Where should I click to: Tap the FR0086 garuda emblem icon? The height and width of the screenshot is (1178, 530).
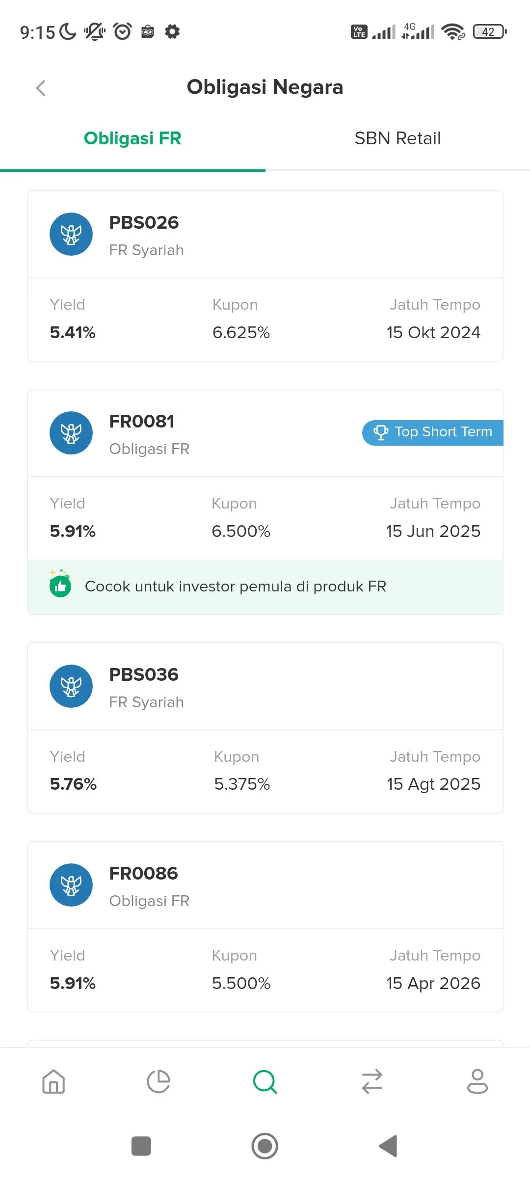click(71, 885)
